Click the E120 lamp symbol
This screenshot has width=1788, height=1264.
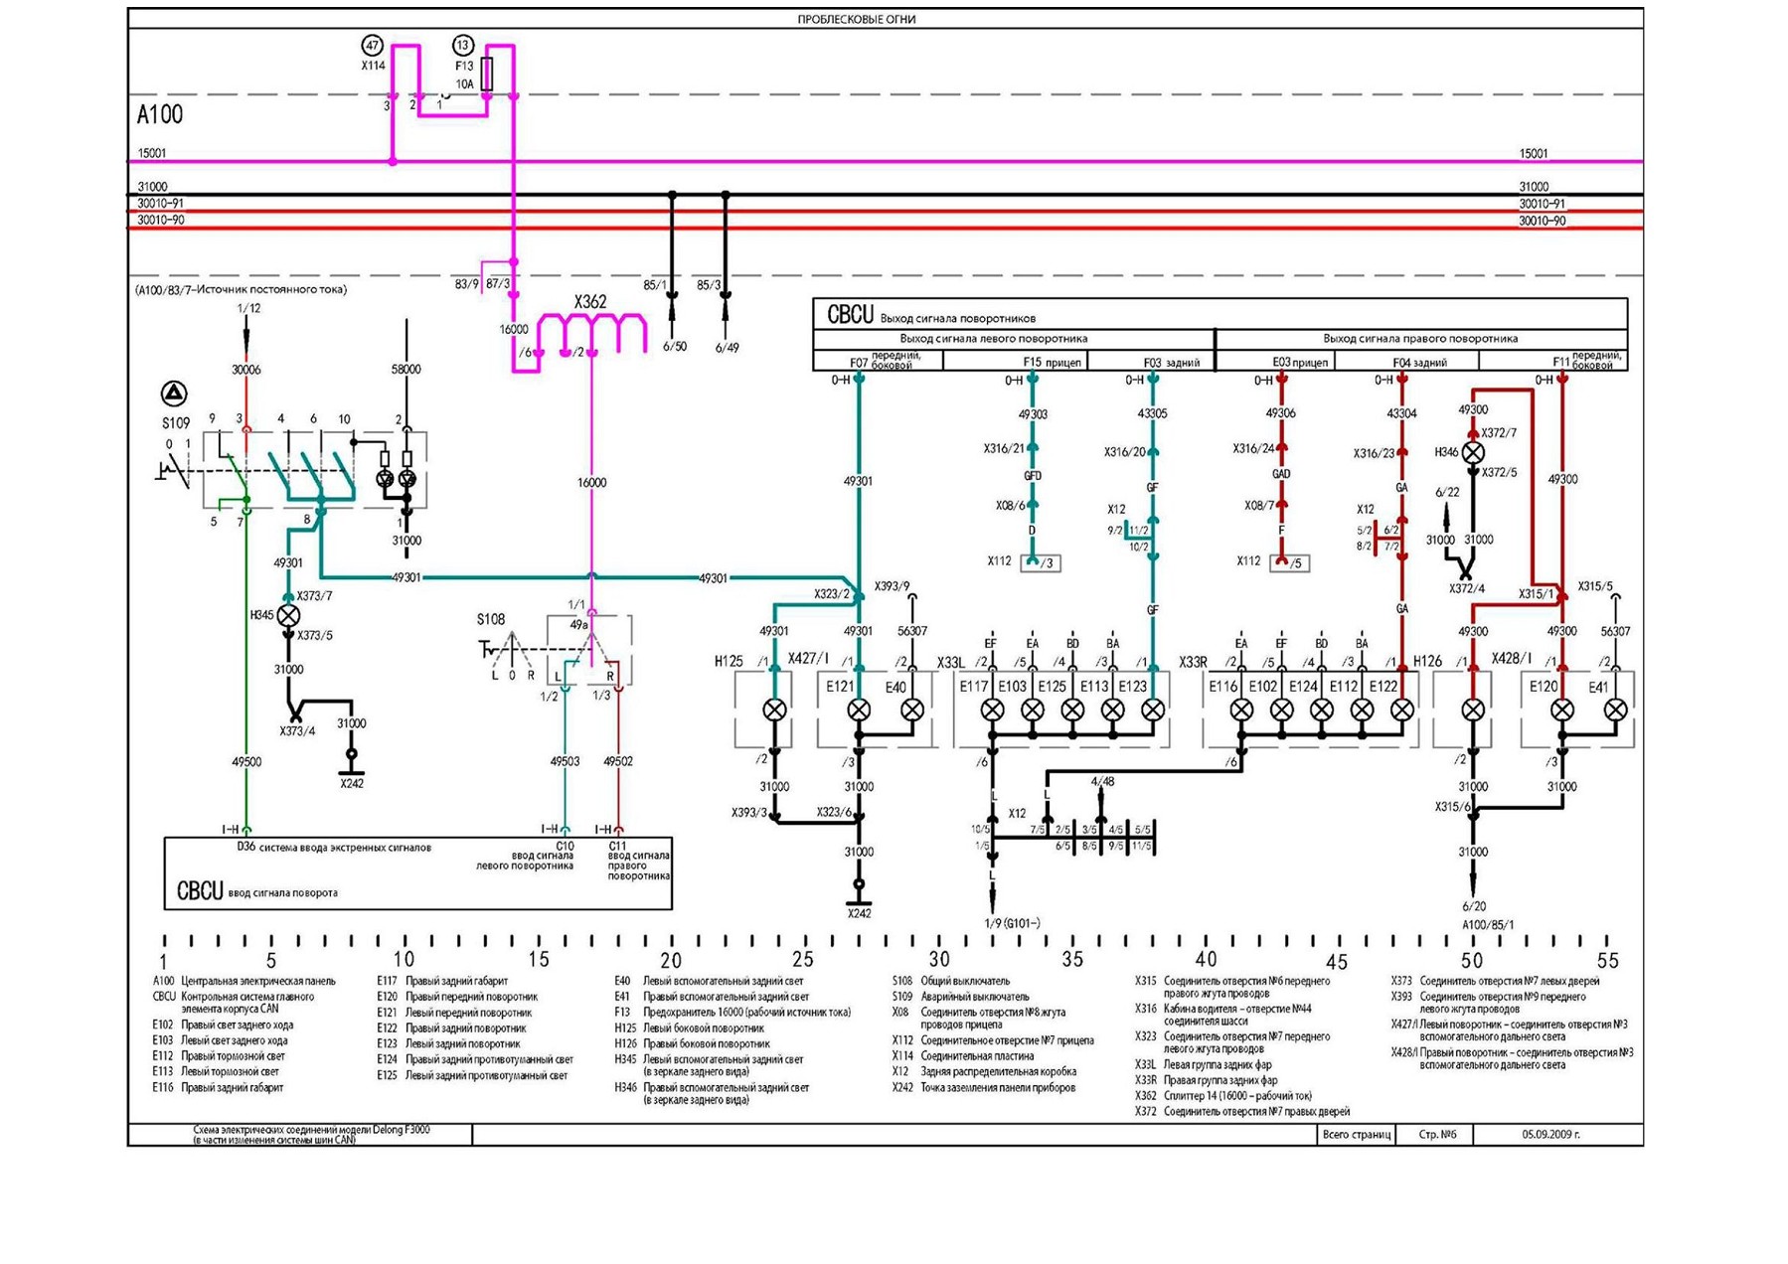click(x=1562, y=710)
